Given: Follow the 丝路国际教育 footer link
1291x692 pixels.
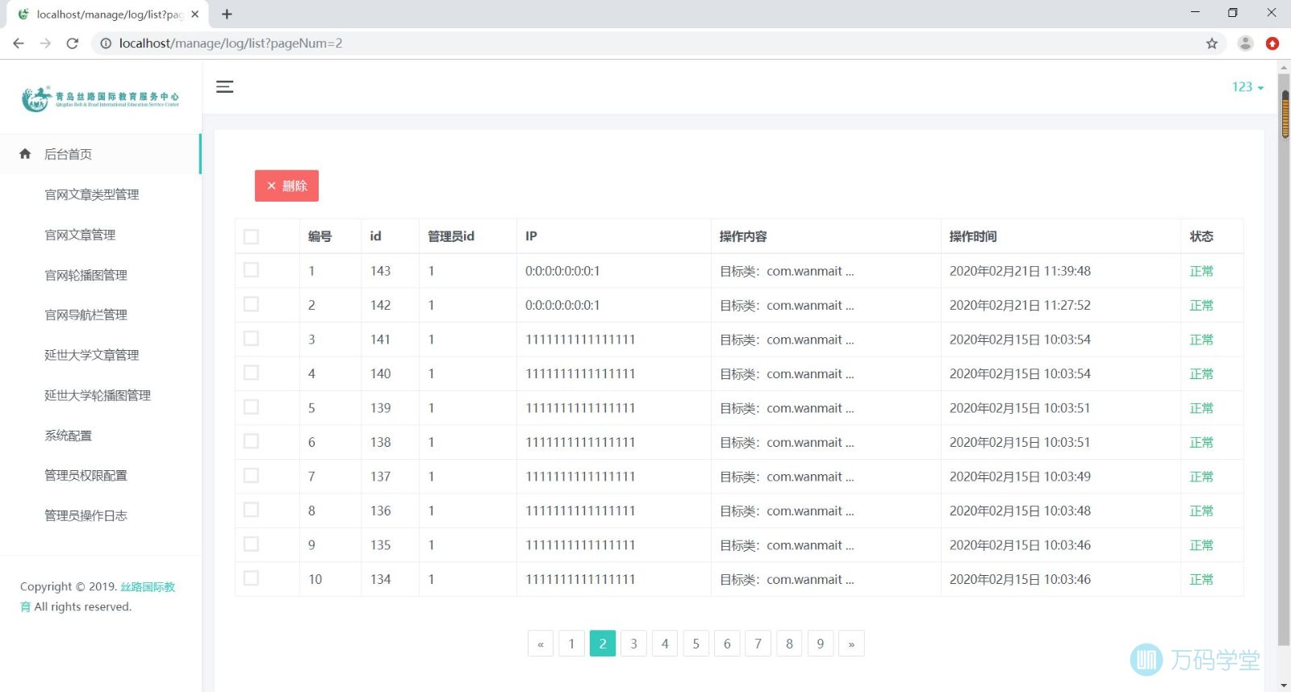Looking at the screenshot, I should point(148,586).
